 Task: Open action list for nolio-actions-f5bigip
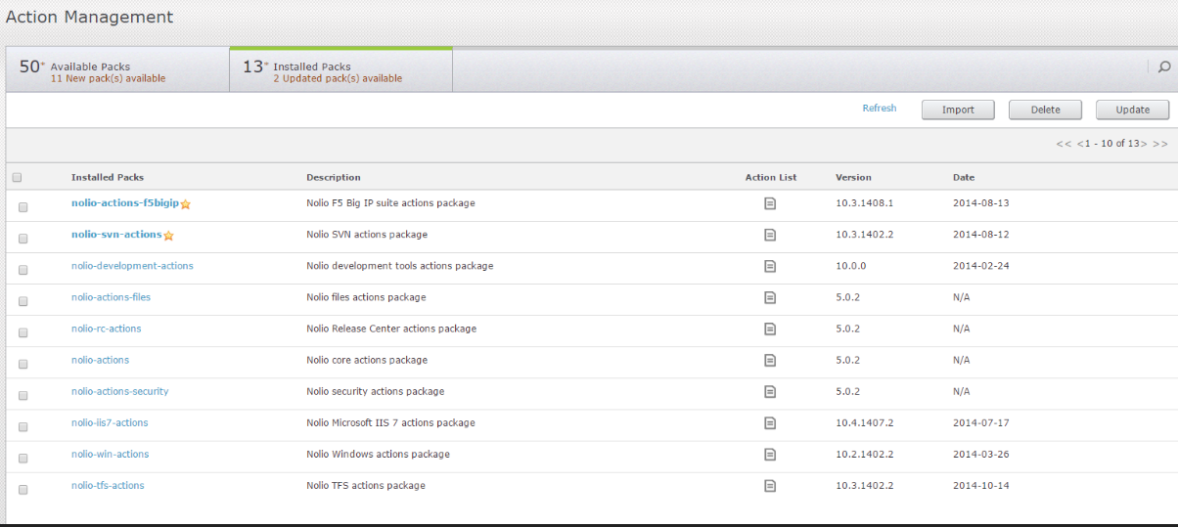coord(770,203)
